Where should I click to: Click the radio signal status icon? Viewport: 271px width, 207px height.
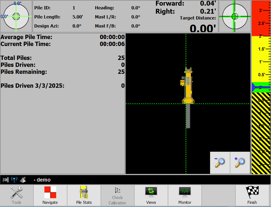(x=14, y=180)
